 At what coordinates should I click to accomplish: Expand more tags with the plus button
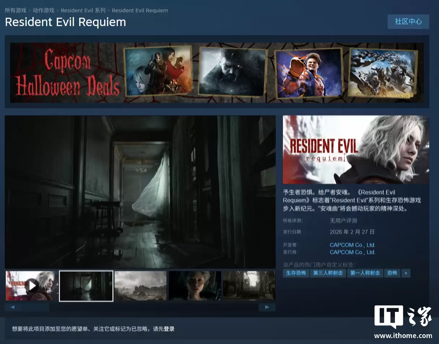tap(406, 273)
